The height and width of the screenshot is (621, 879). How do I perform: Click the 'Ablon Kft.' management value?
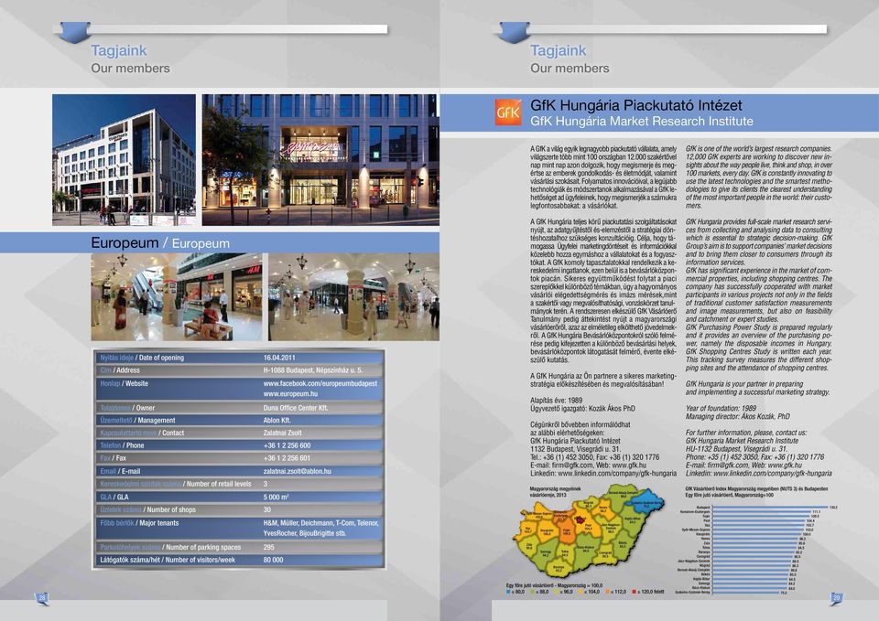click(x=277, y=420)
